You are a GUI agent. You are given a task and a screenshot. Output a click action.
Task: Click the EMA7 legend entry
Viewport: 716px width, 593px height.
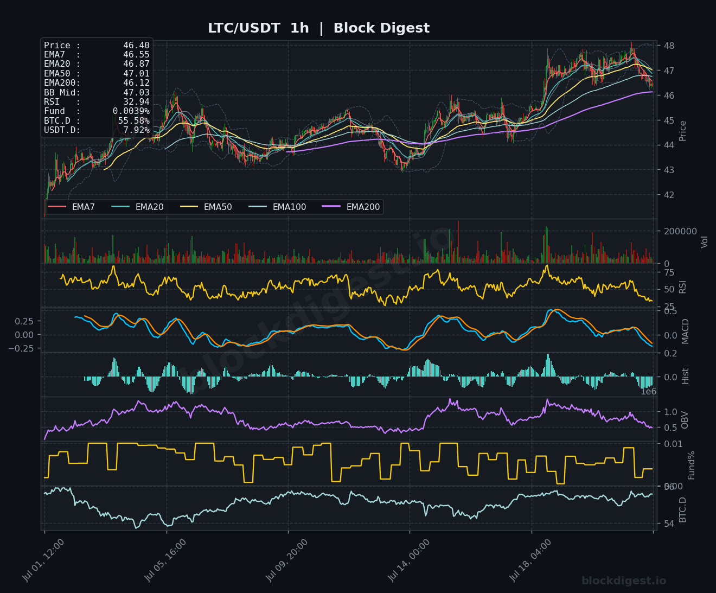[x=72, y=207]
